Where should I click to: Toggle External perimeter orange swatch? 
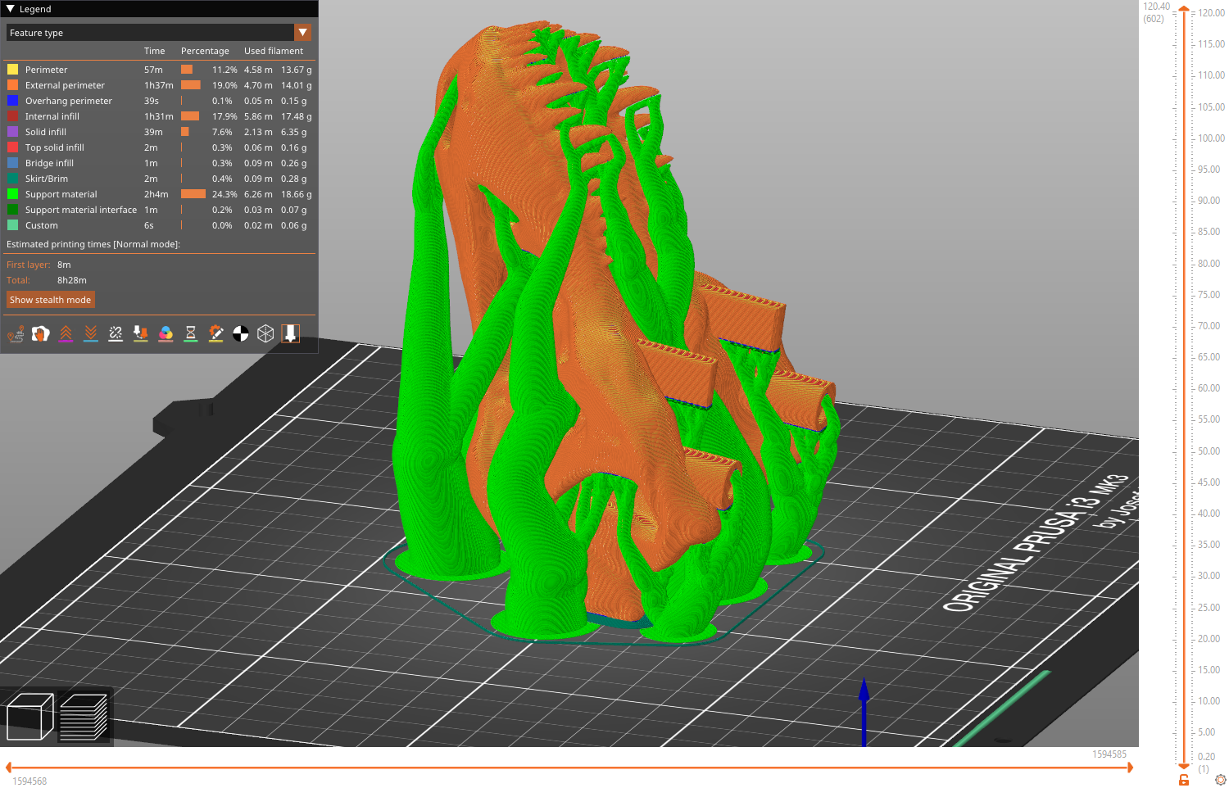tap(13, 85)
